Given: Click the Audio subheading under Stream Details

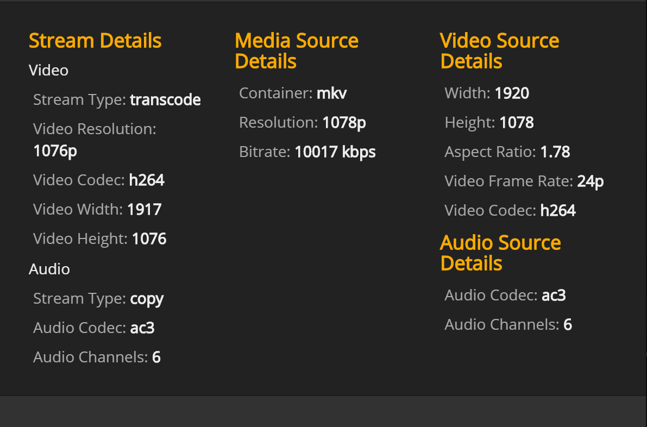Looking at the screenshot, I should (49, 269).
